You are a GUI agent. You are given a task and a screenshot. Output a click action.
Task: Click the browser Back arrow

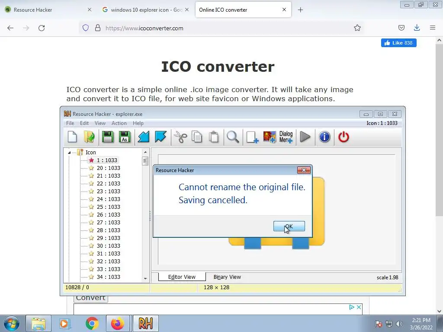click(10, 28)
